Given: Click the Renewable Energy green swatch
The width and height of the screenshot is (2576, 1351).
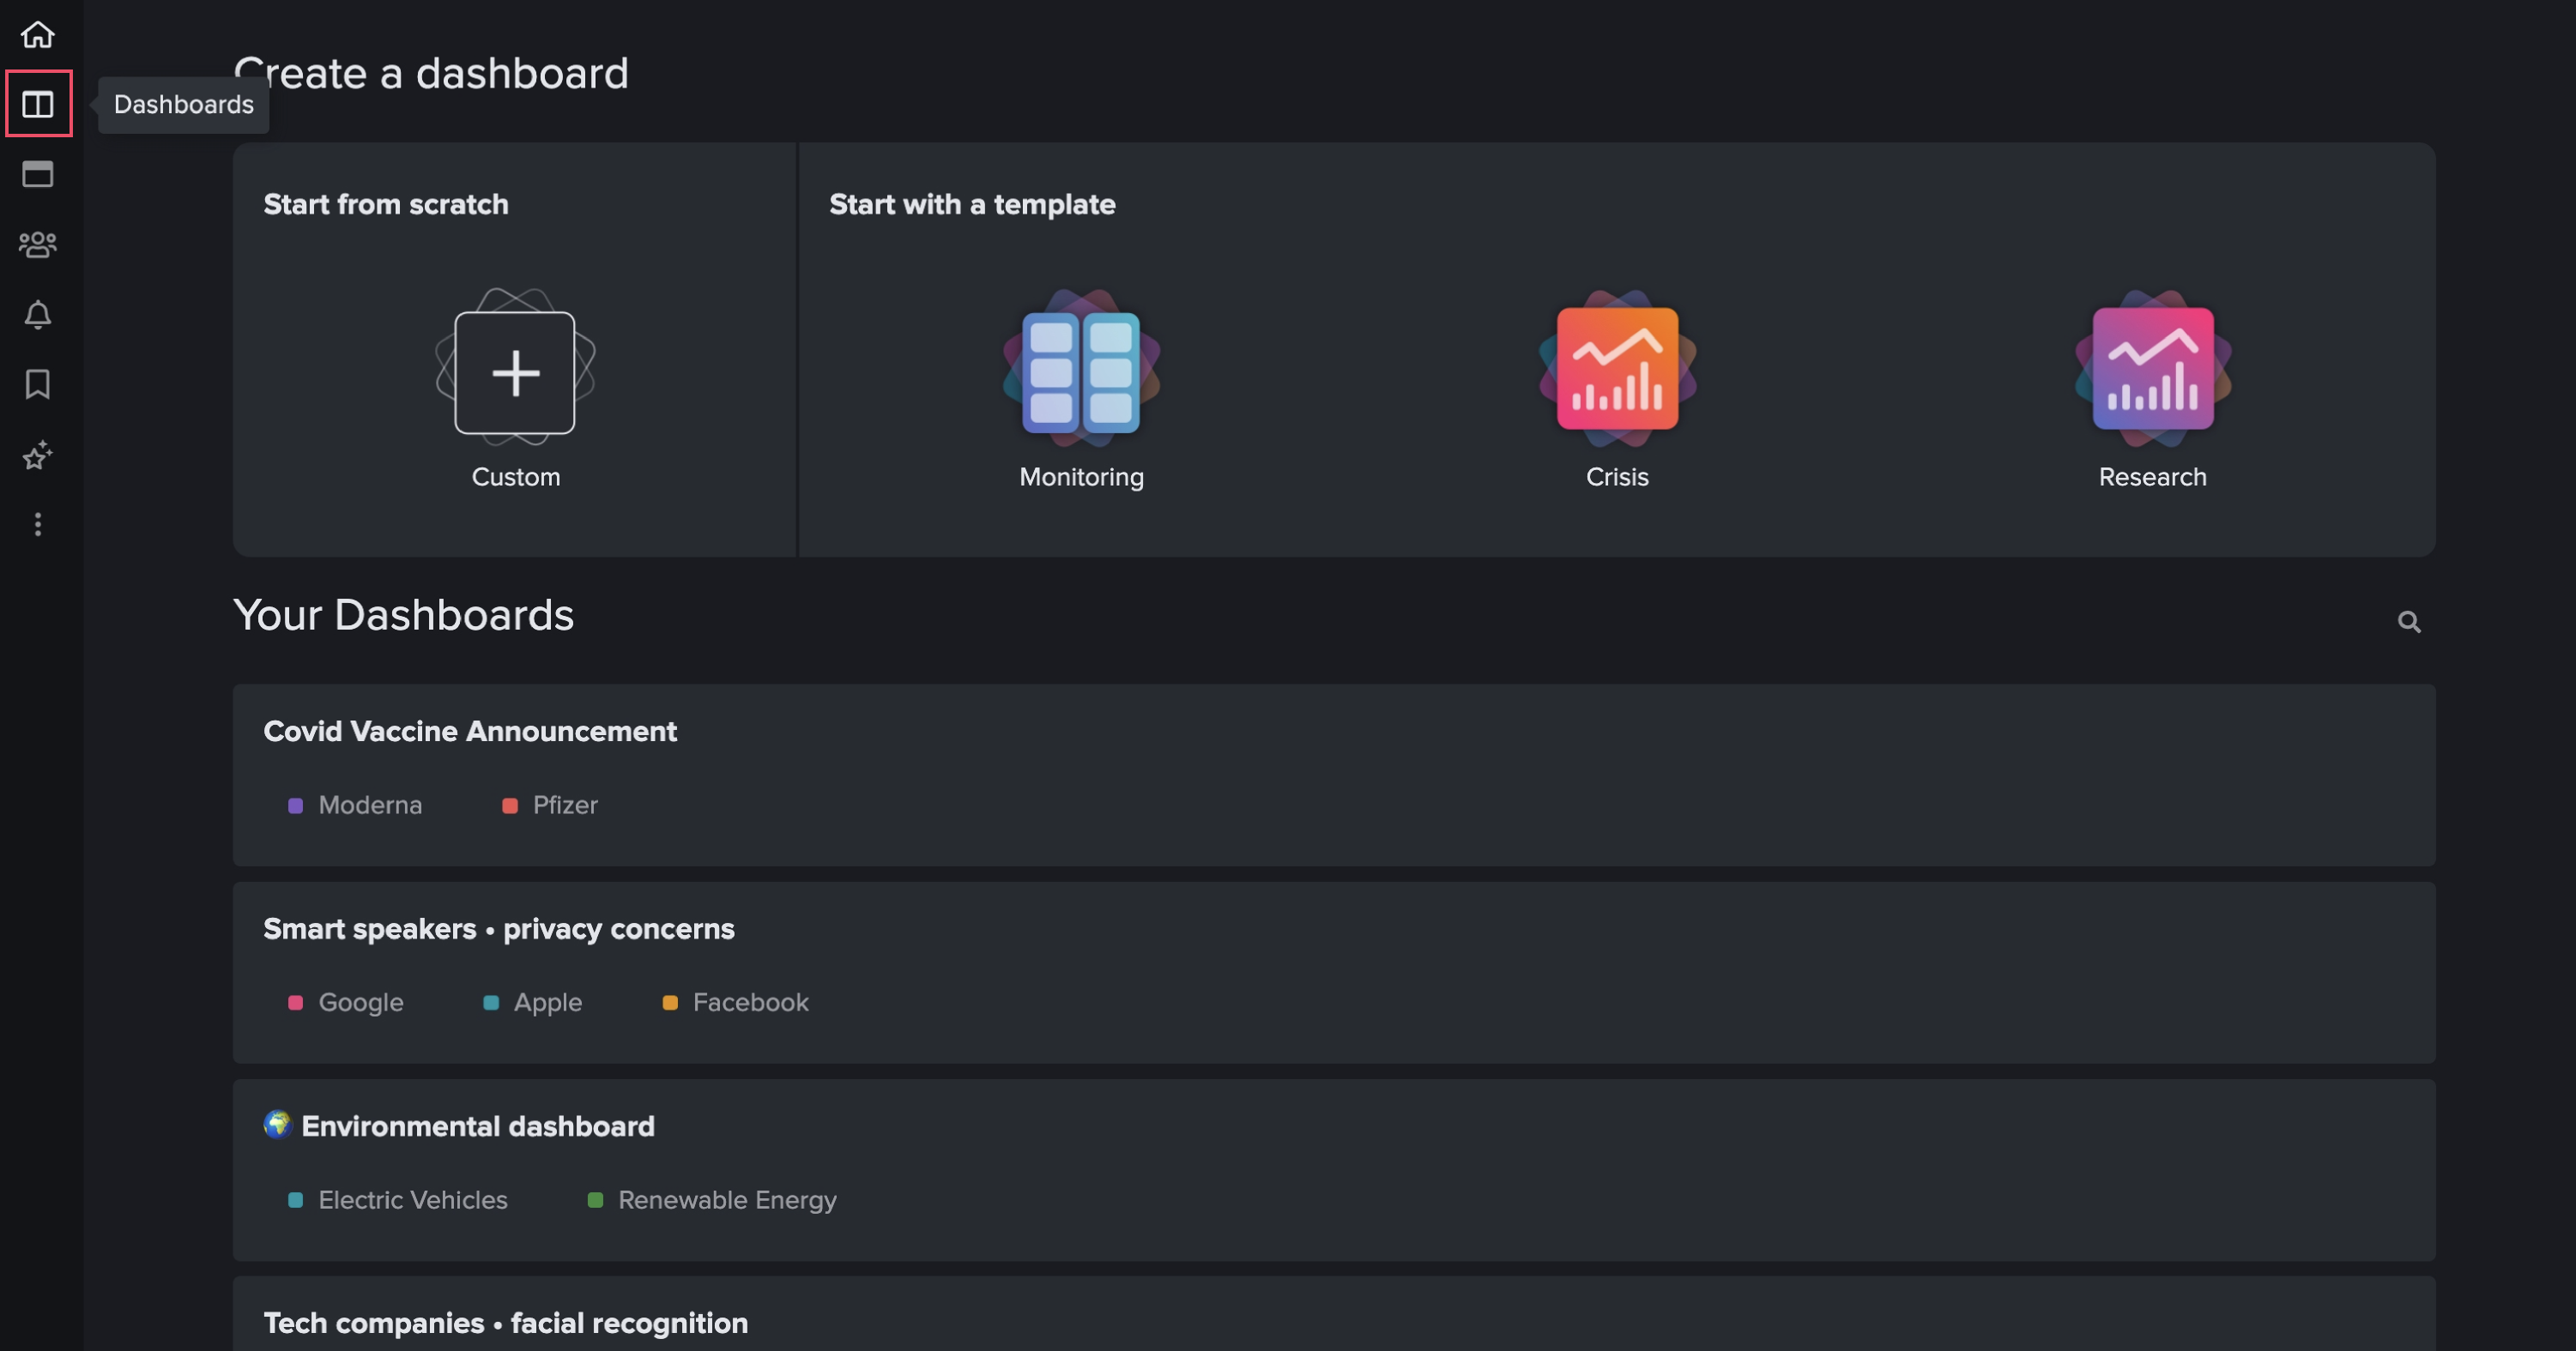Looking at the screenshot, I should pos(595,1200).
